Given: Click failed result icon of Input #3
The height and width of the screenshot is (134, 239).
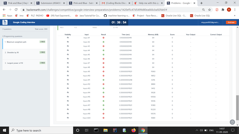Looking at the screenshot, I should click(103, 46).
